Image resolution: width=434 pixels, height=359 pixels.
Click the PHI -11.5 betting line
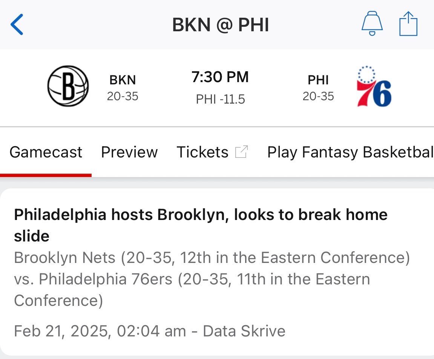[x=220, y=99]
